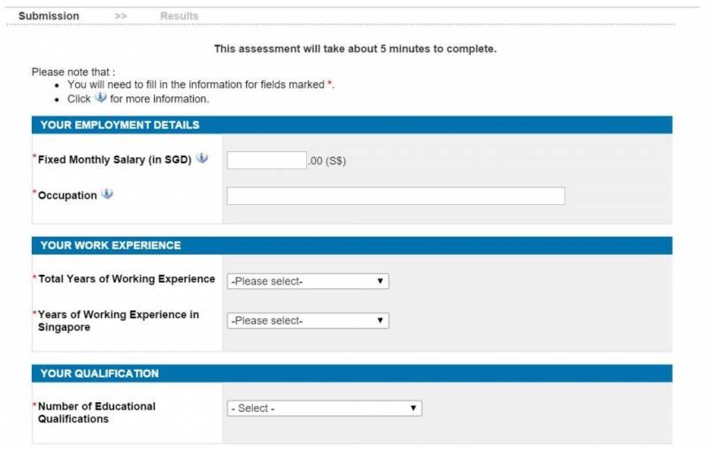Click the Total Years of Working Experience label

tap(127, 279)
